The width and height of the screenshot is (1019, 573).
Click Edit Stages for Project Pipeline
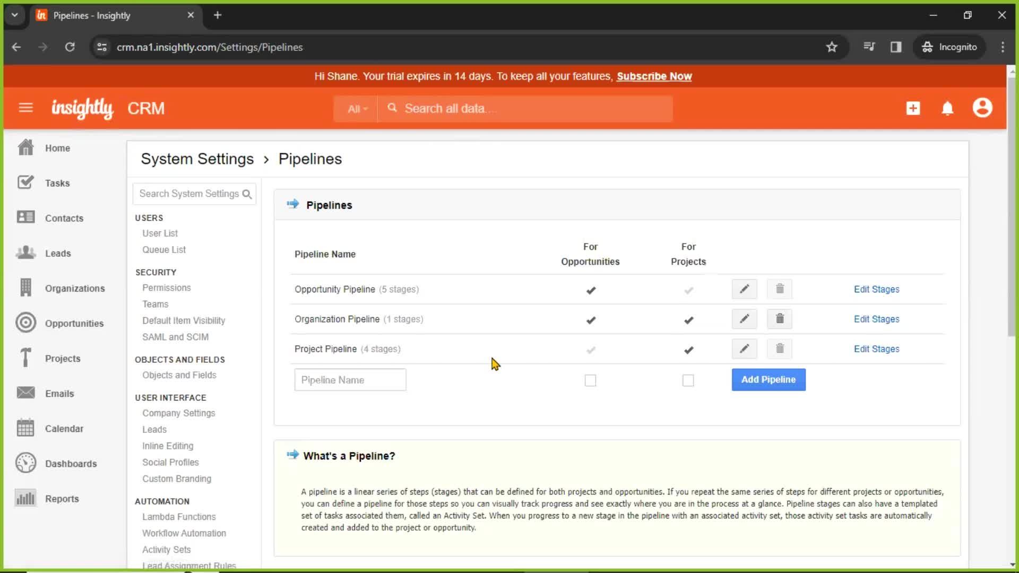coord(877,349)
